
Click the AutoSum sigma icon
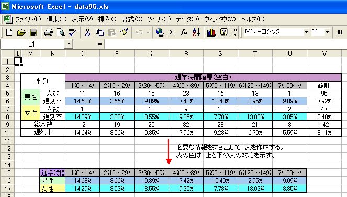[172, 32]
